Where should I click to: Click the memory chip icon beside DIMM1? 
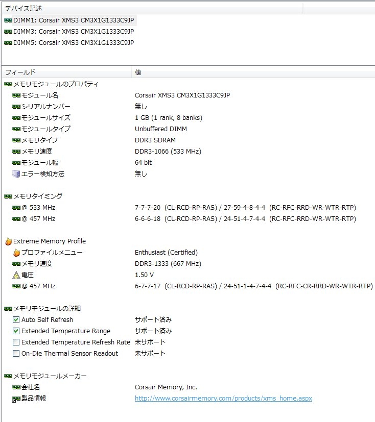pyautogui.click(x=8, y=20)
